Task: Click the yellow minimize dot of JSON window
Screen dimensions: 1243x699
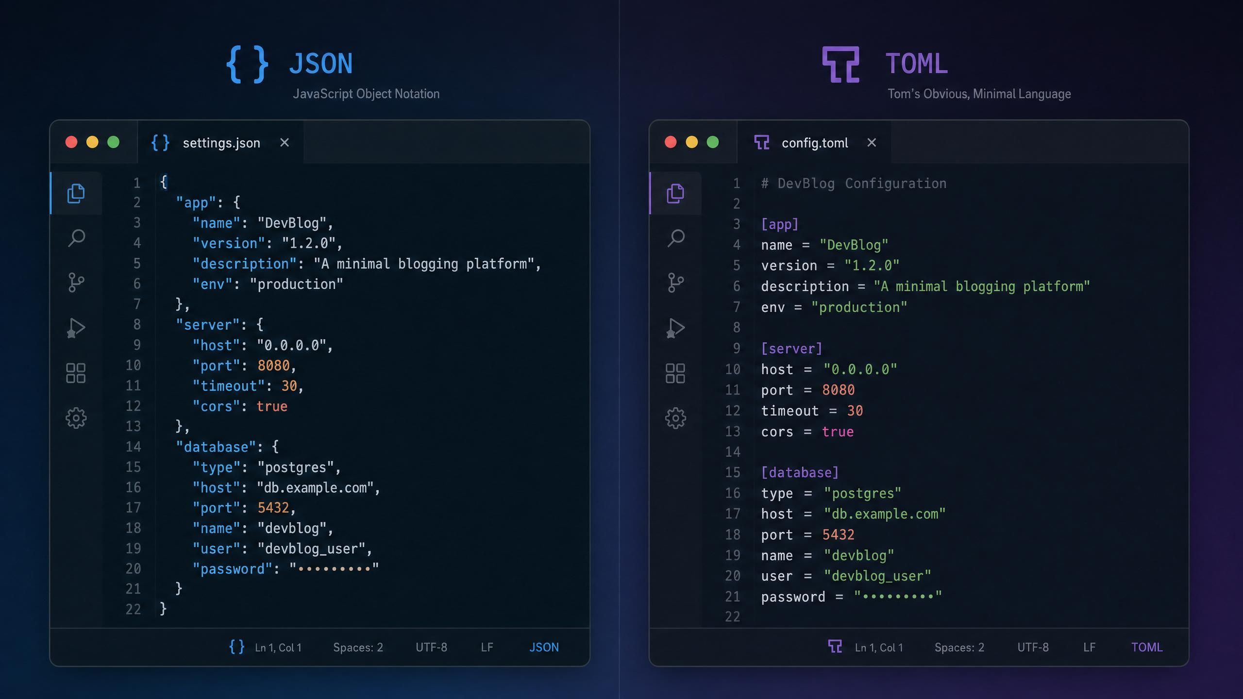Action: 92,142
